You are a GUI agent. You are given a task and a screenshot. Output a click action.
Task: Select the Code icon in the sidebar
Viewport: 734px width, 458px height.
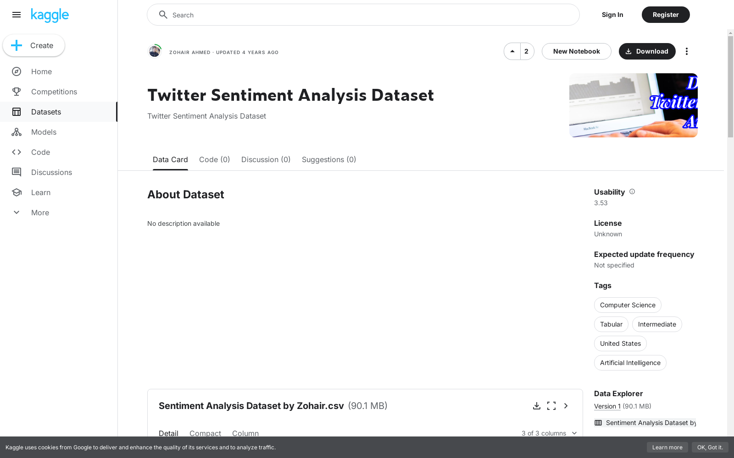coord(17,152)
